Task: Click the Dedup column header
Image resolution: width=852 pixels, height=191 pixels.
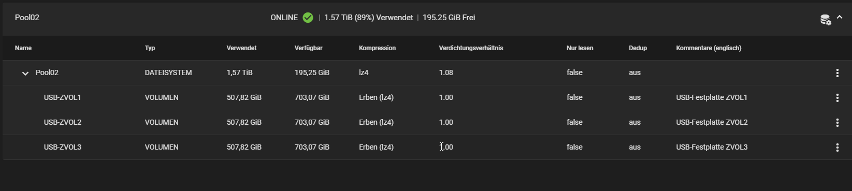Action: (x=638, y=48)
